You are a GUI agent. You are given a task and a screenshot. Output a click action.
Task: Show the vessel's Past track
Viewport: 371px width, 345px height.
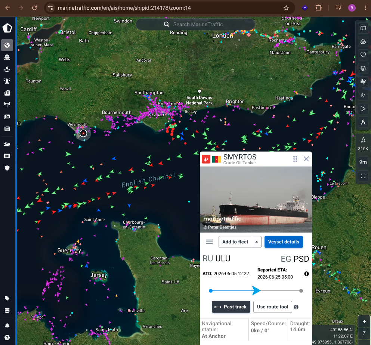pos(231,307)
